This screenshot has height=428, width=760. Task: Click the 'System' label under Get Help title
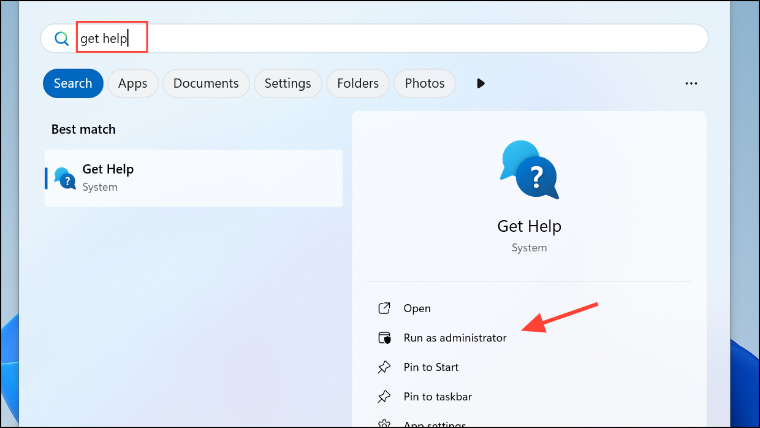530,248
